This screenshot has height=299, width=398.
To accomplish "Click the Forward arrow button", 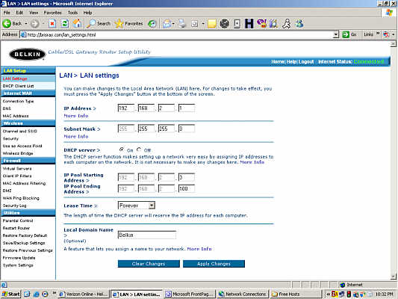I will (x=34, y=24).
